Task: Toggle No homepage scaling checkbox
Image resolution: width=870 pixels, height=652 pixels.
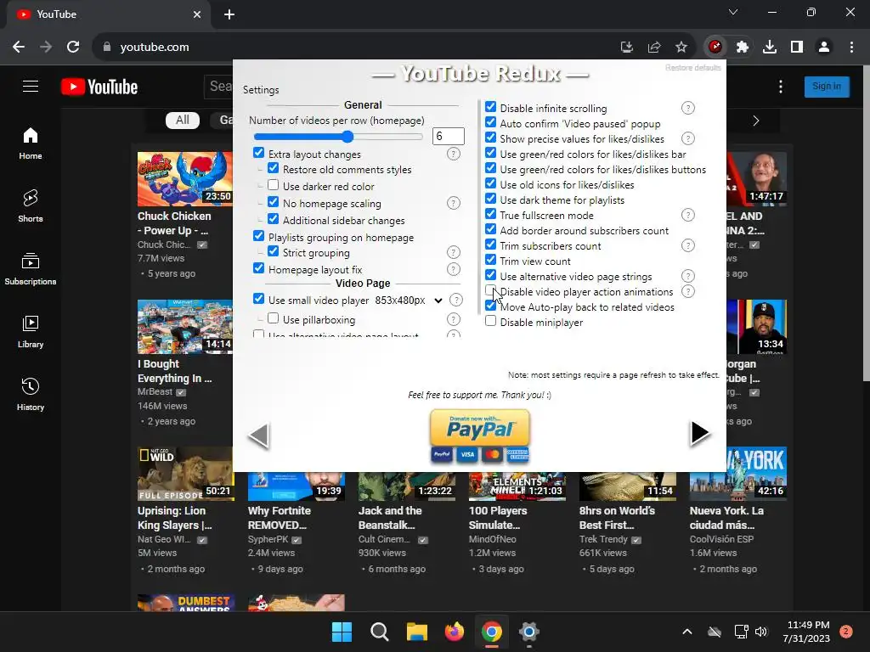Action: [273, 202]
